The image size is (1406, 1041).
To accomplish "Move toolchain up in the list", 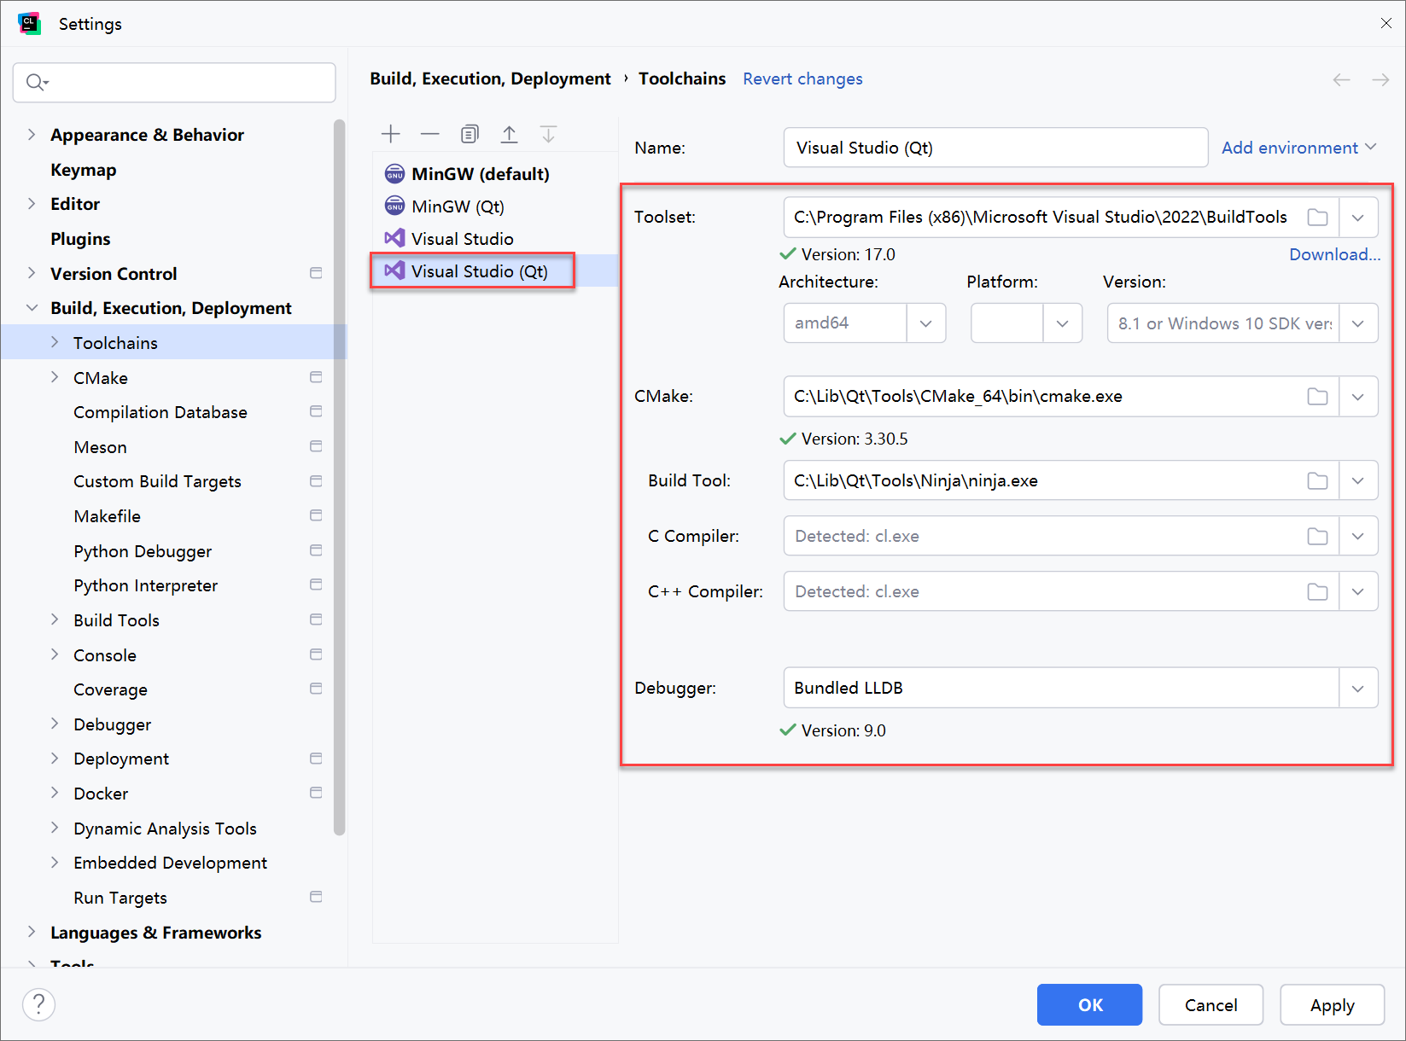I will pos(509,134).
